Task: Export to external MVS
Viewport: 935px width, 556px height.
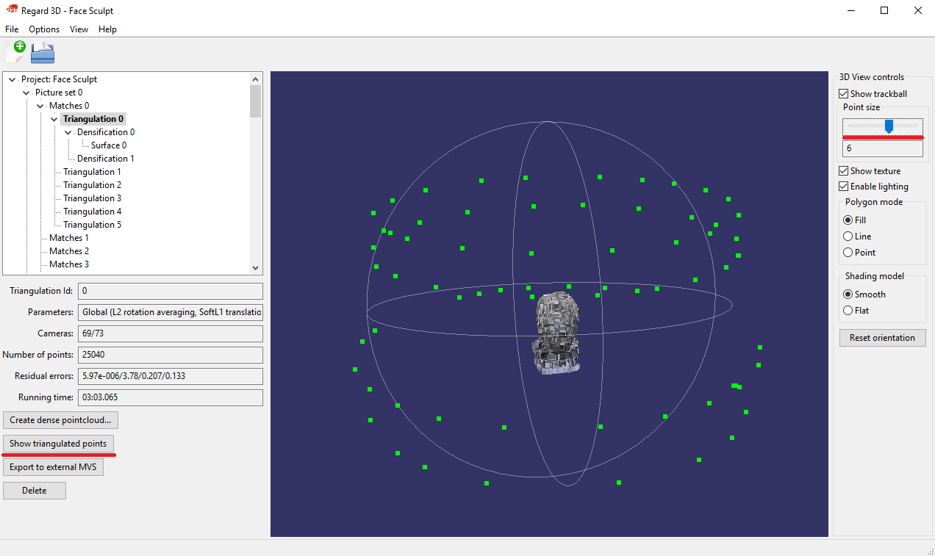Action: (53, 466)
